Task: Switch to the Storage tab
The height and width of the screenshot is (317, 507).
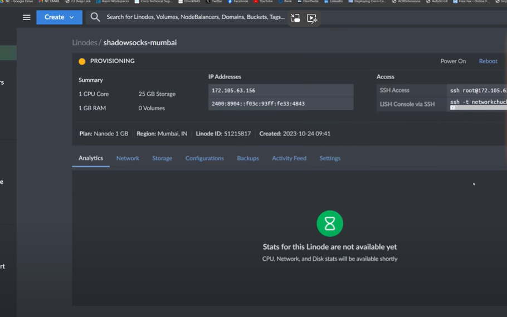Action: (x=162, y=158)
